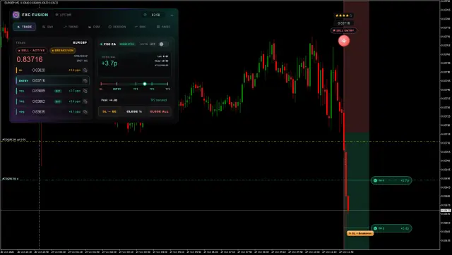The height and width of the screenshot is (255, 452).
Task: Switch to the CSM tab
Action: coord(94,27)
